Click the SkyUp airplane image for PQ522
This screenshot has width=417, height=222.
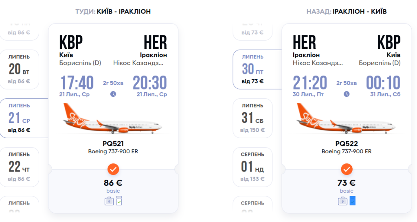pyautogui.click(x=347, y=119)
